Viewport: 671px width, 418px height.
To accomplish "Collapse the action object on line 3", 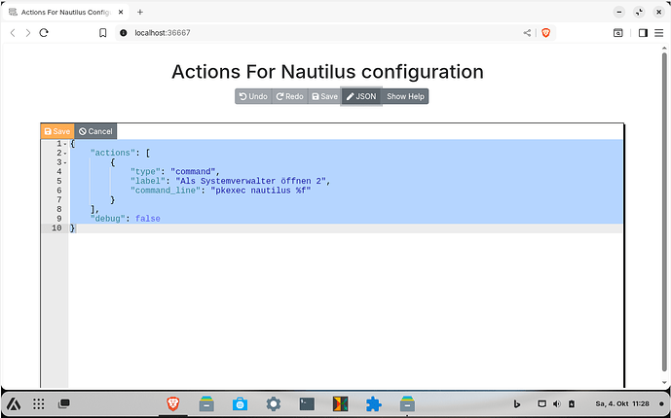I will [x=65, y=162].
